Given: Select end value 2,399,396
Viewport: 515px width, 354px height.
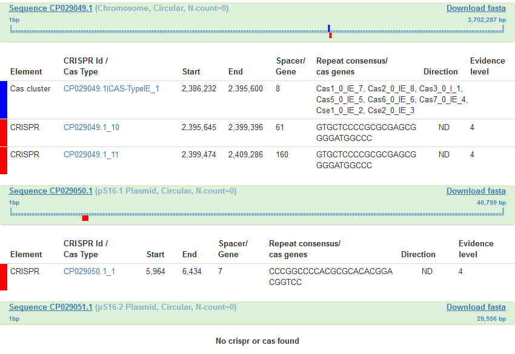Looking at the screenshot, I should (x=245, y=127).
